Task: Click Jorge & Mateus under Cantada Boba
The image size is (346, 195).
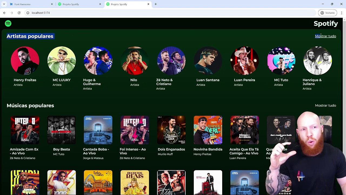Action: pyautogui.click(x=93, y=158)
